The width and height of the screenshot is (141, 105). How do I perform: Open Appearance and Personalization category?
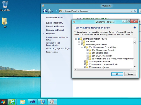[53, 44]
